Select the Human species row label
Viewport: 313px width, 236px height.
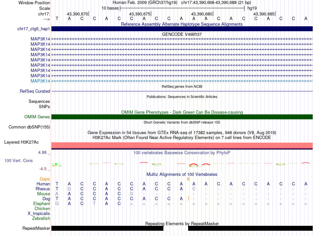(x=43, y=184)
